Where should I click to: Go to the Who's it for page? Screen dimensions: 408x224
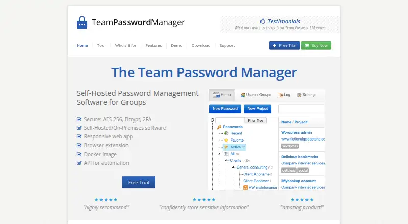pos(125,45)
